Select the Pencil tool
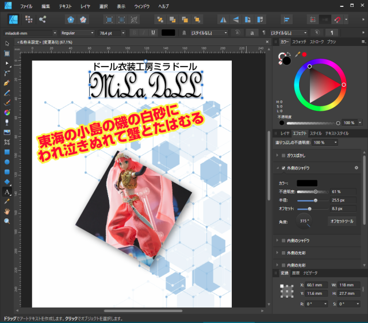 click(7, 93)
